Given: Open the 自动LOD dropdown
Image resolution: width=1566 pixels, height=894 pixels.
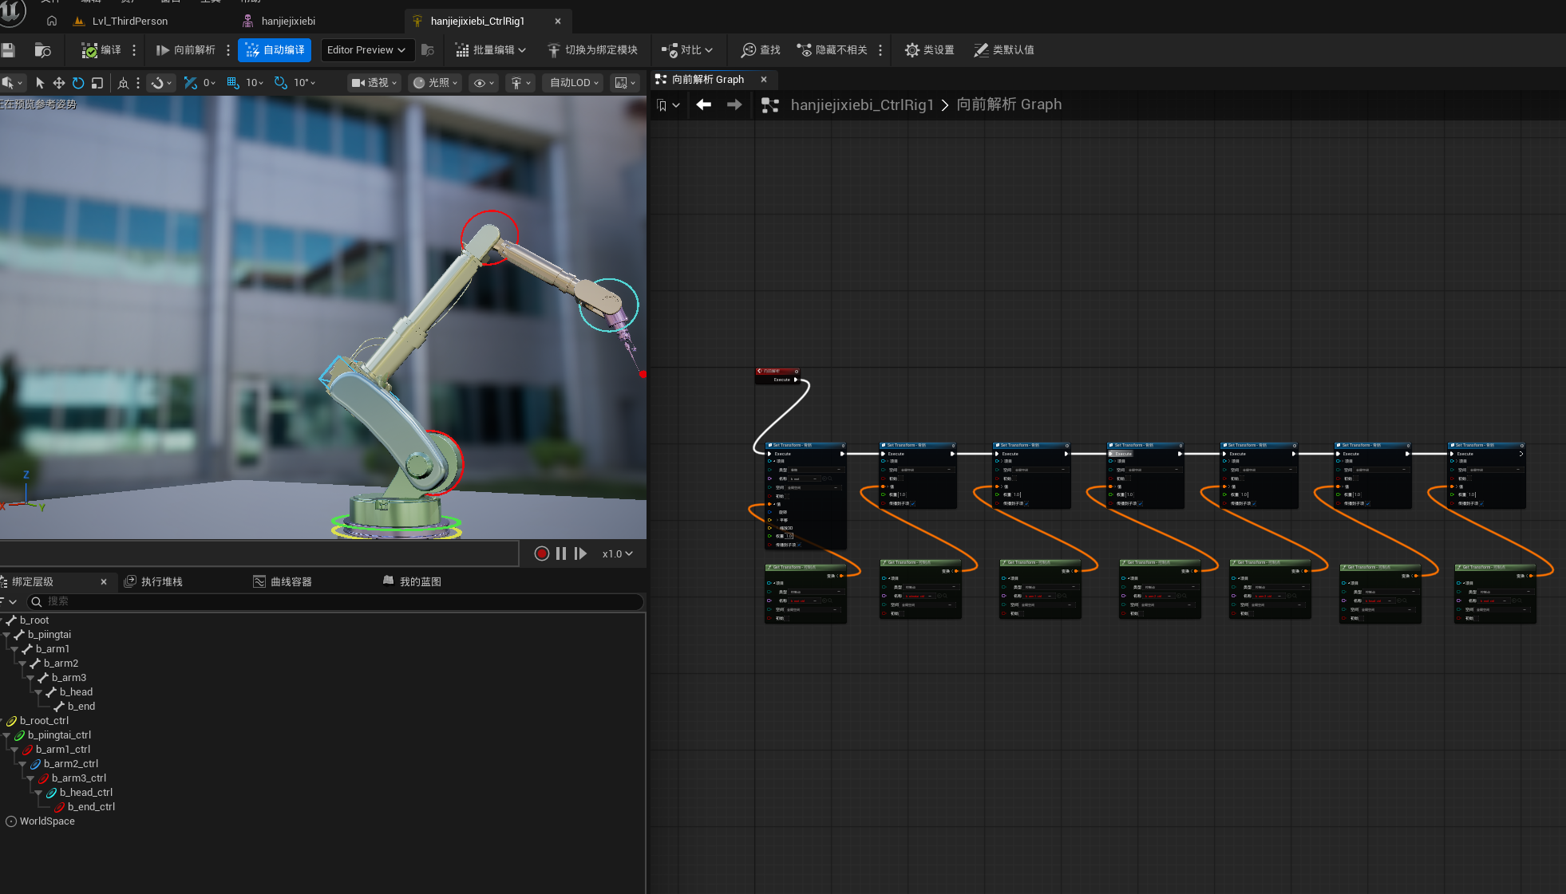Looking at the screenshot, I should point(574,83).
